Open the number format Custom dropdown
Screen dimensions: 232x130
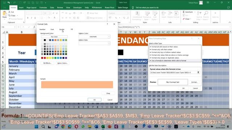pos(128,13)
